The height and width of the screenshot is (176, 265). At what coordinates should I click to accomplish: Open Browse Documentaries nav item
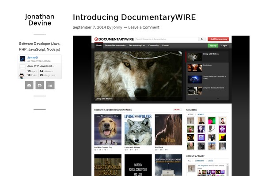click(x=115, y=45)
